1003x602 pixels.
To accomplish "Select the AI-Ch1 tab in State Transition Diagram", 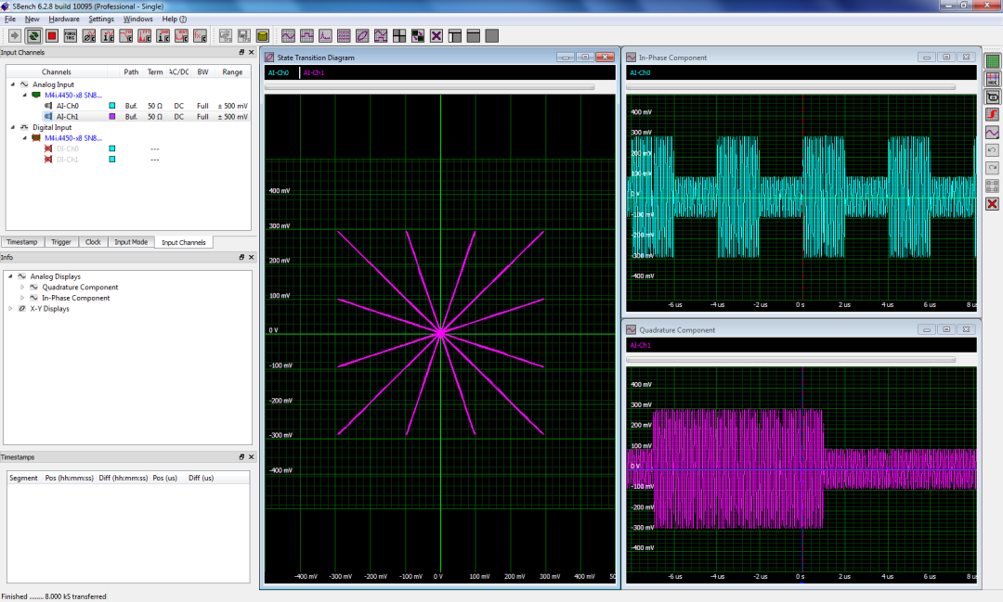I will pyautogui.click(x=313, y=72).
